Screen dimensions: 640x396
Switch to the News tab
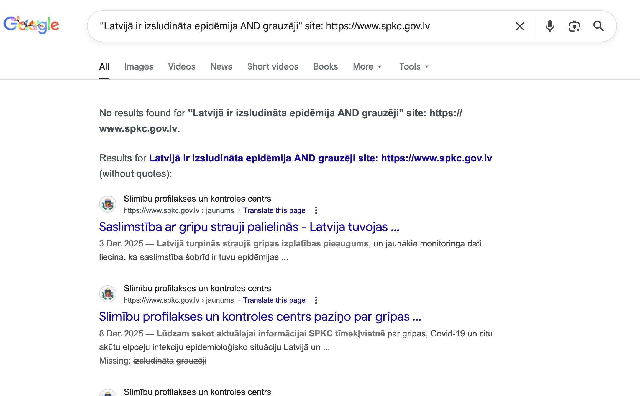[x=221, y=66]
